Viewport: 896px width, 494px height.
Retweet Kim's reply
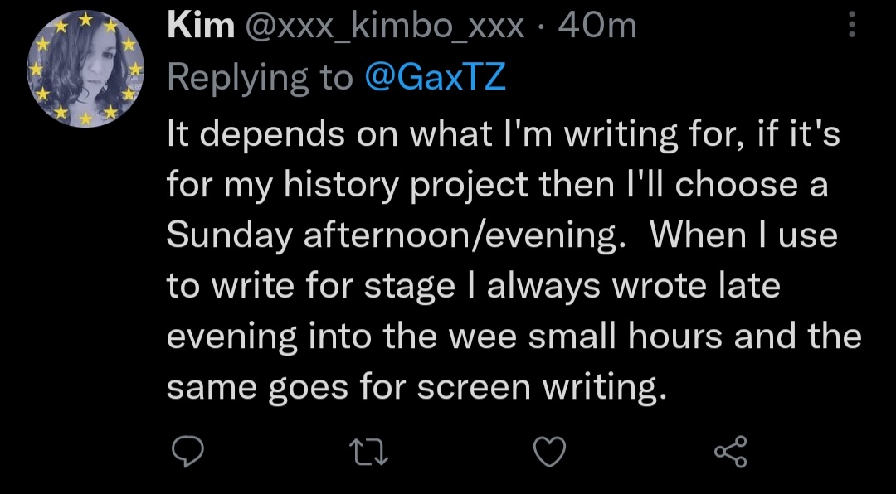coord(368,452)
